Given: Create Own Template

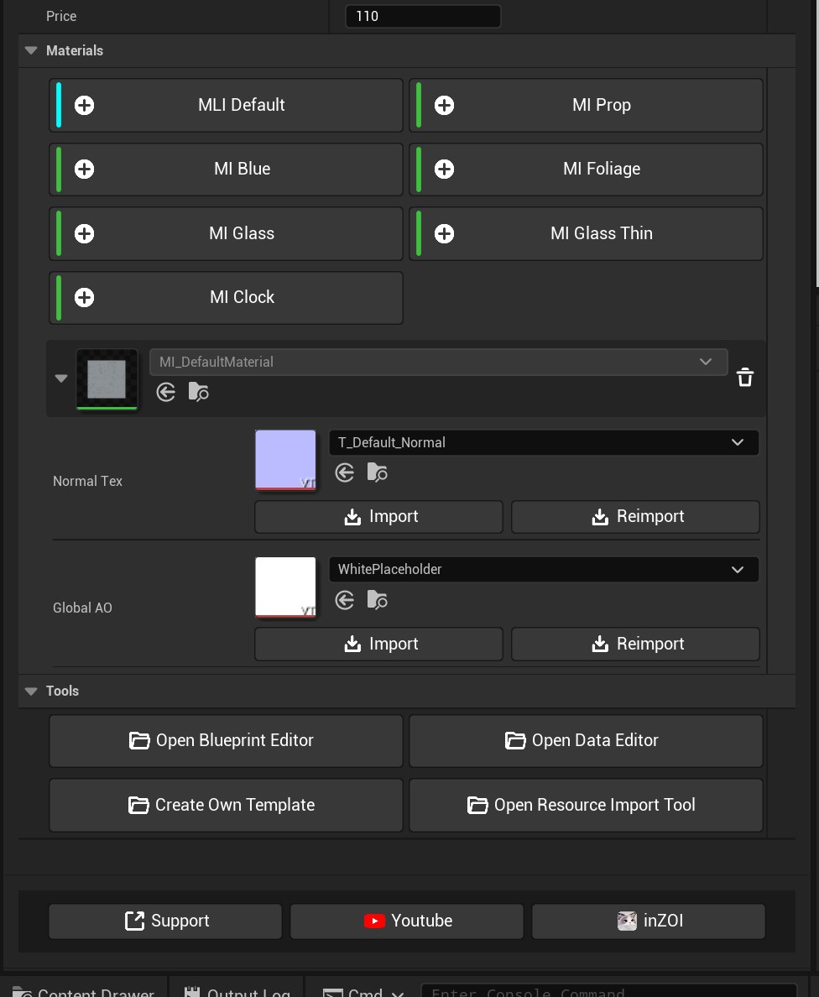Looking at the screenshot, I should point(226,806).
